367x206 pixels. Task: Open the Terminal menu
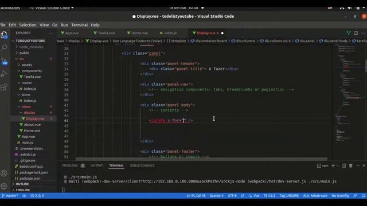(79, 25)
